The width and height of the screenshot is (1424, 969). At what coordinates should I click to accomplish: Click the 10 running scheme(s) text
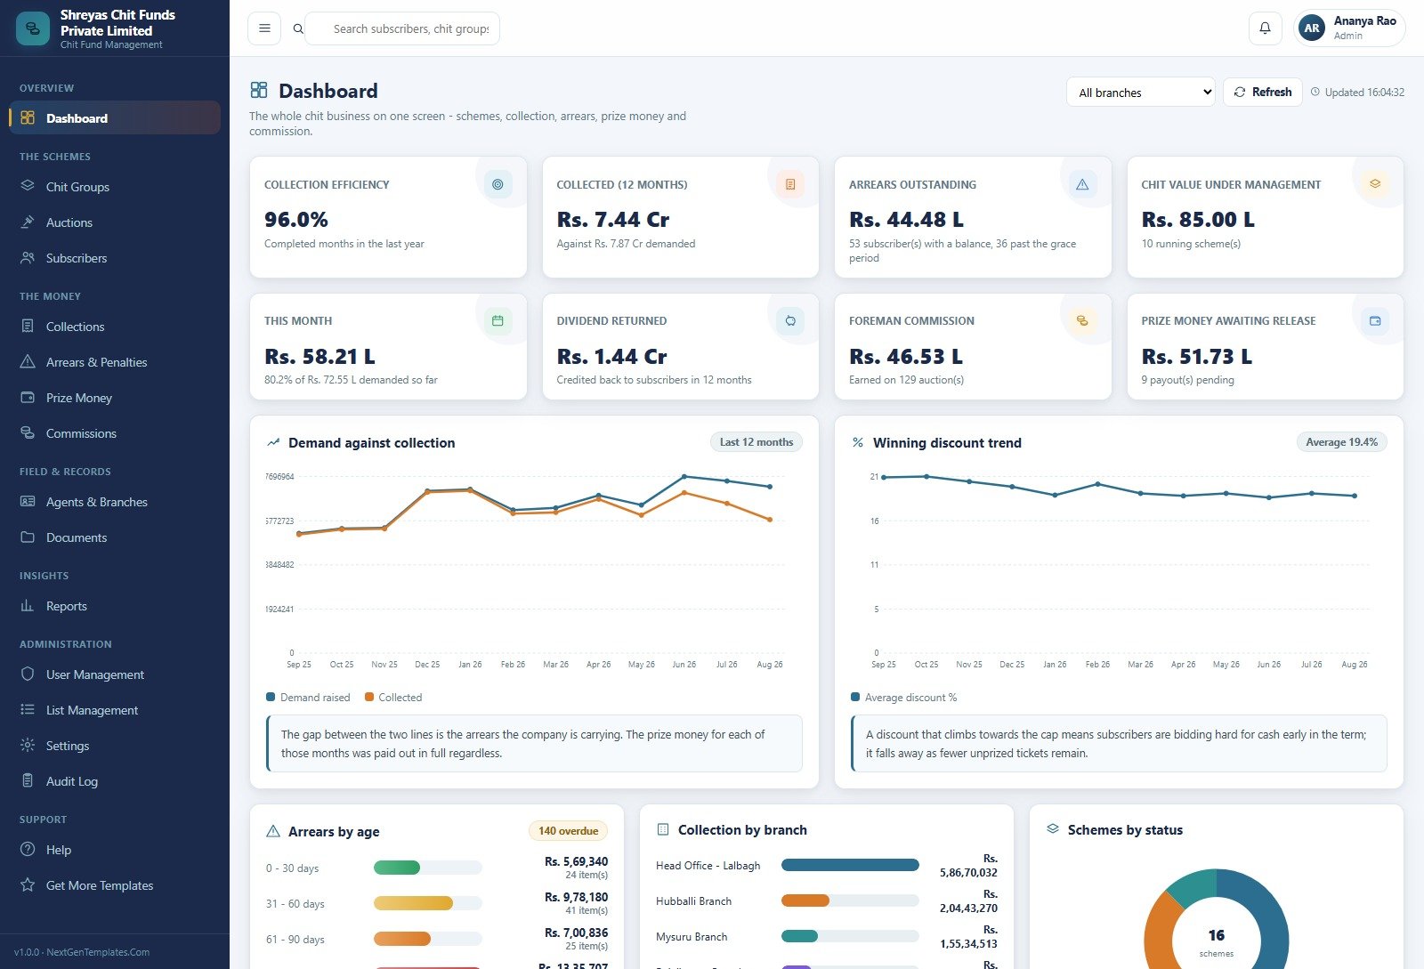[1191, 244]
